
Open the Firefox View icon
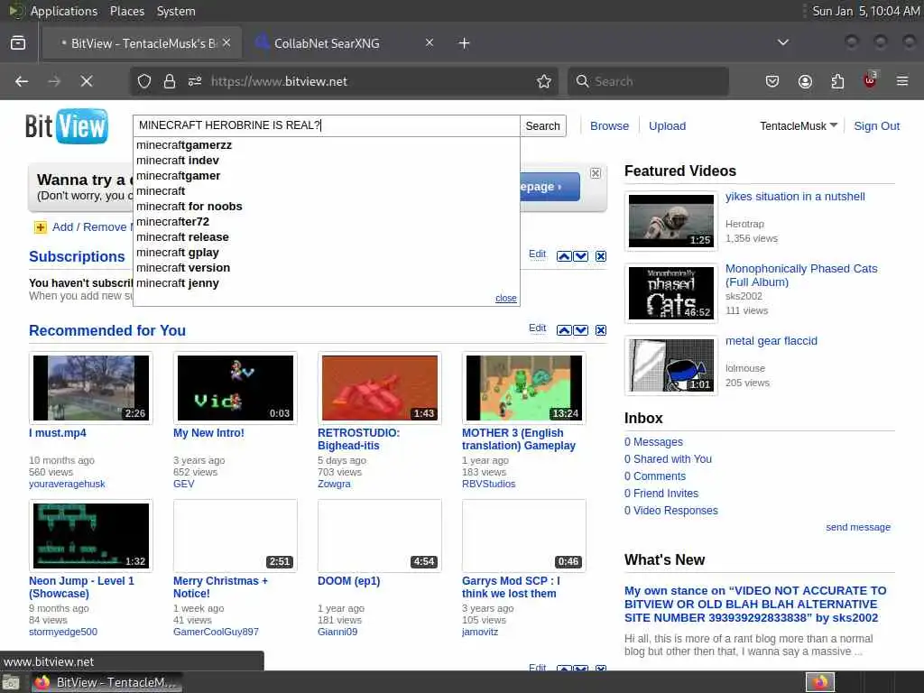click(18, 43)
